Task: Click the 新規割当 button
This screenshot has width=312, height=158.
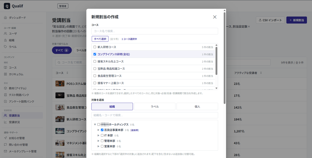Action: (297, 20)
